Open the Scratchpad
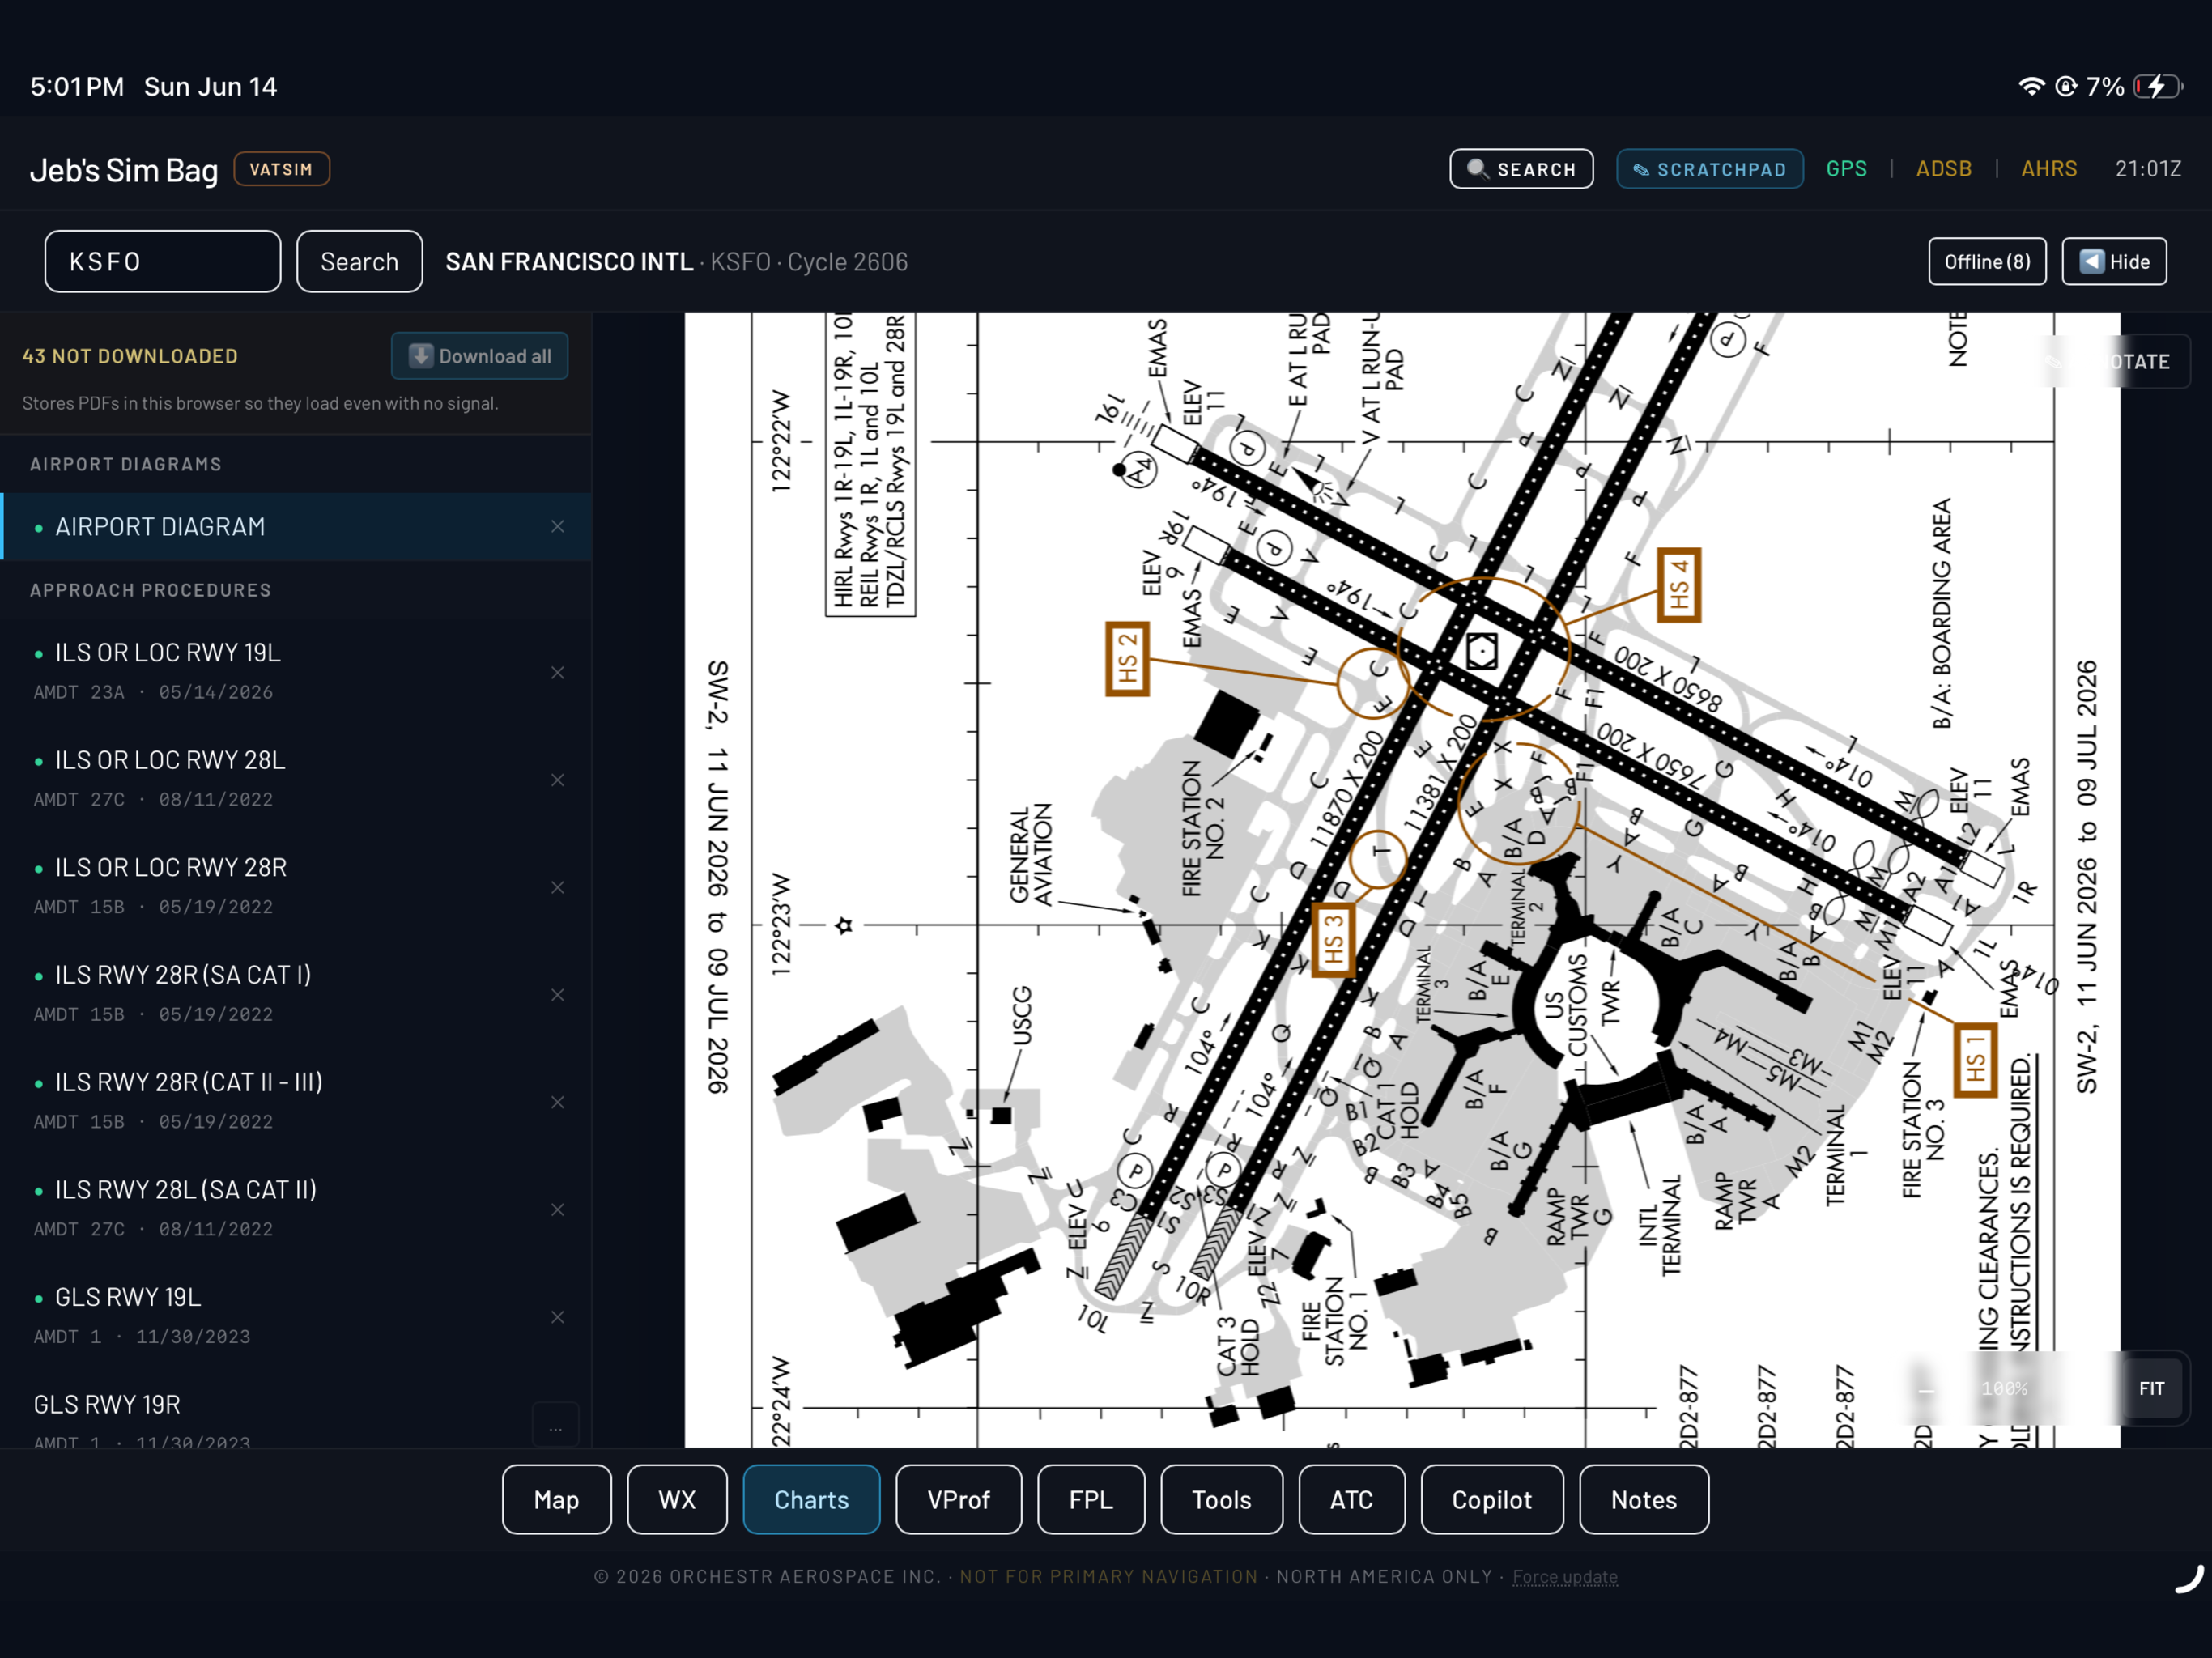This screenshot has width=2212, height=1658. pyautogui.click(x=1709, y=169)
